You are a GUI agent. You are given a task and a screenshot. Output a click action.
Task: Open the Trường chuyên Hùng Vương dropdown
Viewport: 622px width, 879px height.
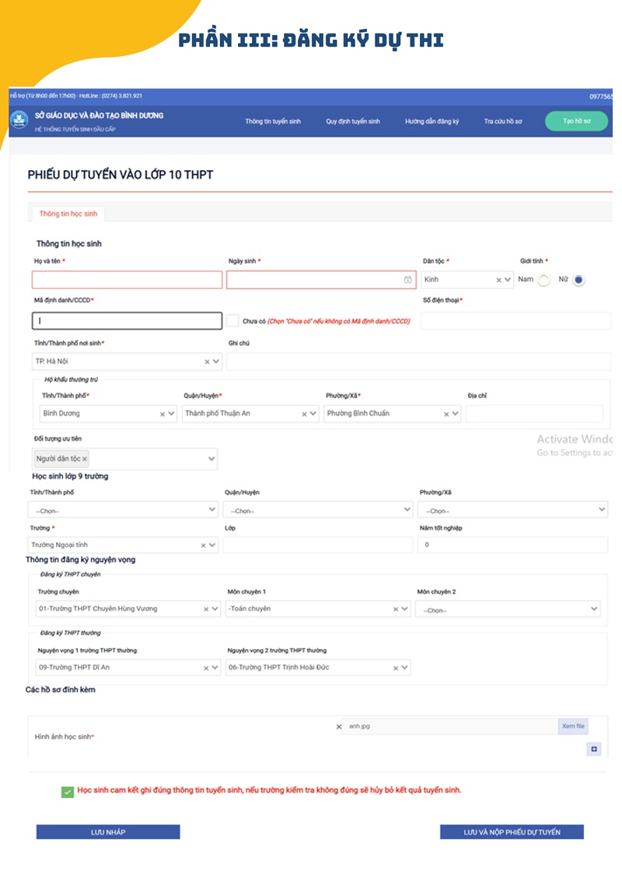pyautogui.click(x=128, y=609)
